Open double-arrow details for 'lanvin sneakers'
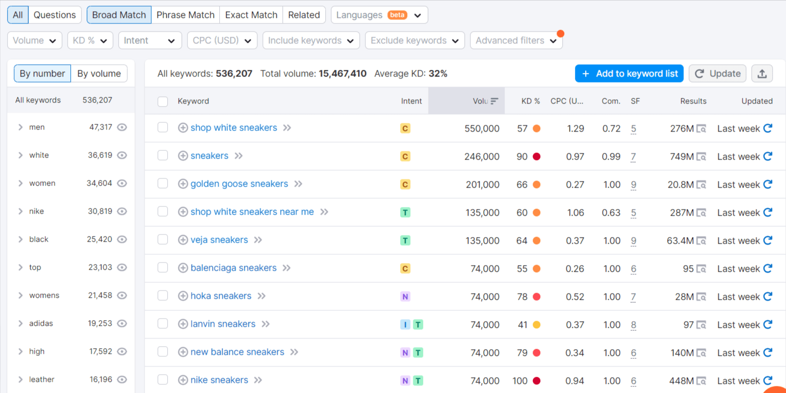This screenshot has height=393, width=786. (265, 324)
